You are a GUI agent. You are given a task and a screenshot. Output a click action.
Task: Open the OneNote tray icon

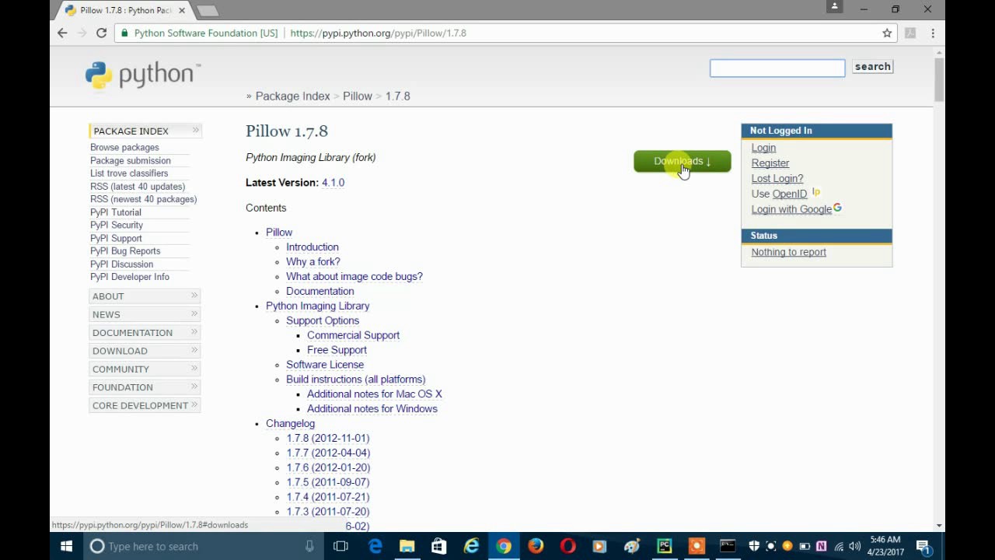point(821,546)
